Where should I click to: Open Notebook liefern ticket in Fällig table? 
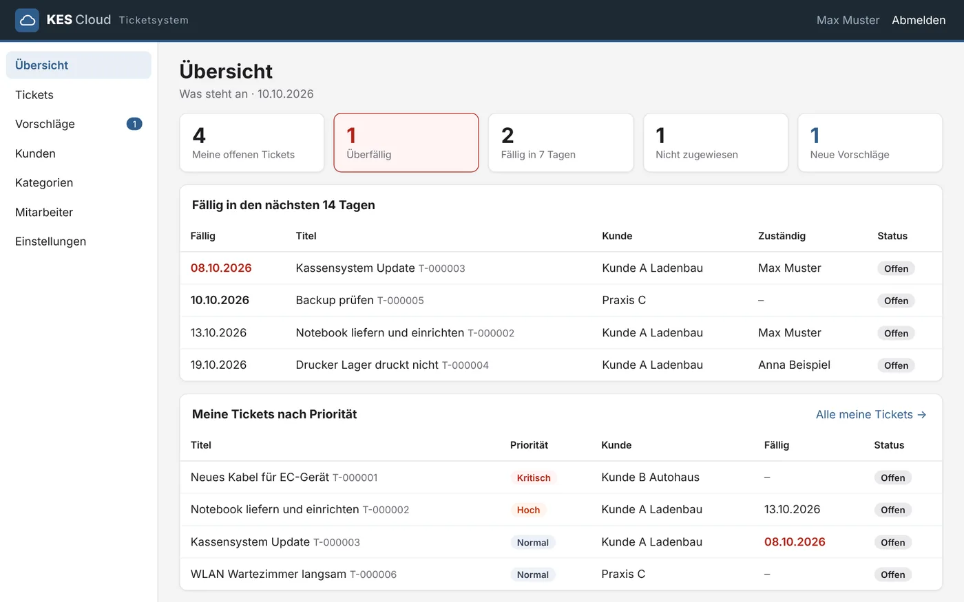point(380,333)
